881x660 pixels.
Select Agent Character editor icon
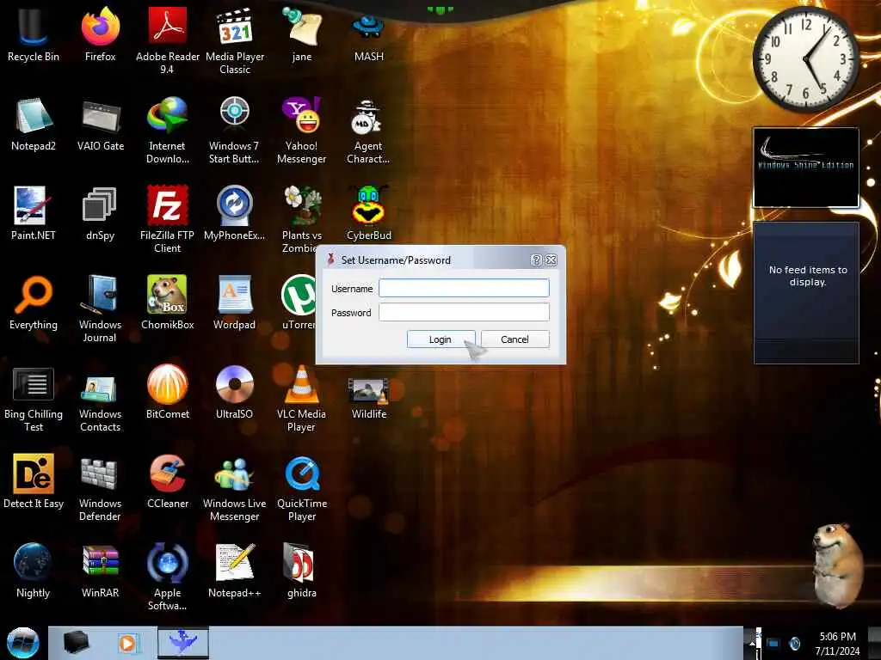click(x=368, y=131)
